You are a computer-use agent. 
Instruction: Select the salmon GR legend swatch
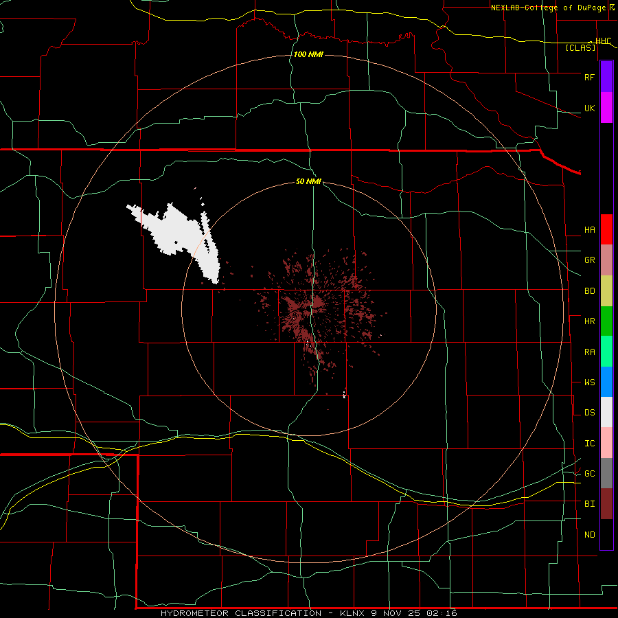tap(606, 260)
